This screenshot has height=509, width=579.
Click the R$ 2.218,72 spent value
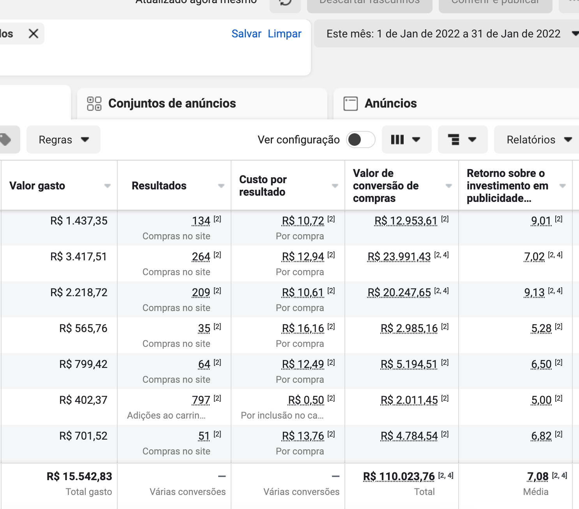[79, 293]
